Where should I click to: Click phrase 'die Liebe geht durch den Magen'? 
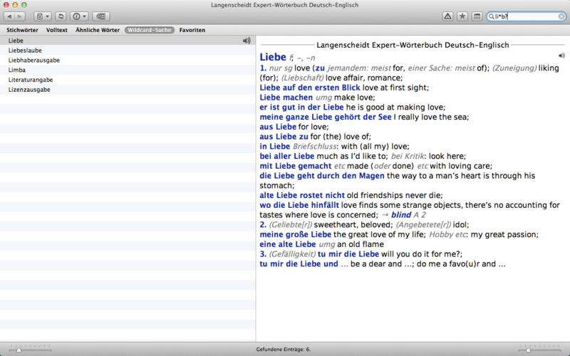coord(322,175)
